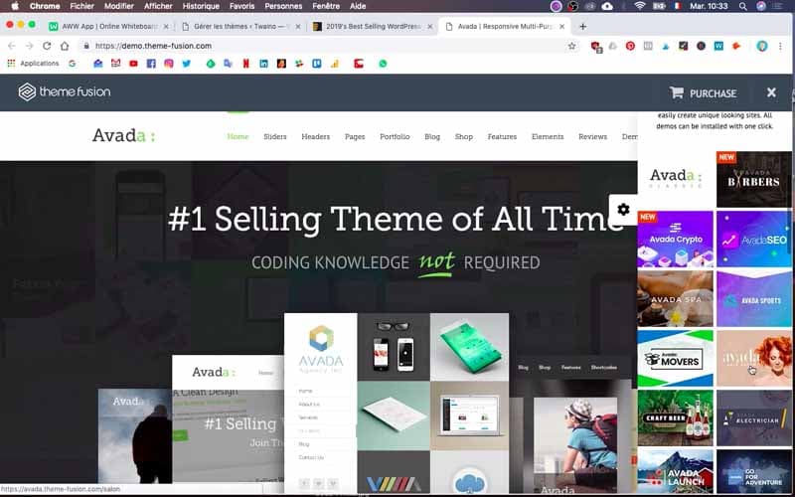Image resolution: width=795 pixels, height=497 pixels.
Task: Open the Historique menu
Action: [201, 6]
